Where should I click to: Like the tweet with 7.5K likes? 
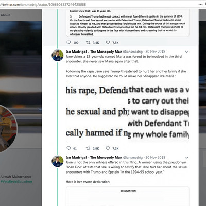pos(108,42)
